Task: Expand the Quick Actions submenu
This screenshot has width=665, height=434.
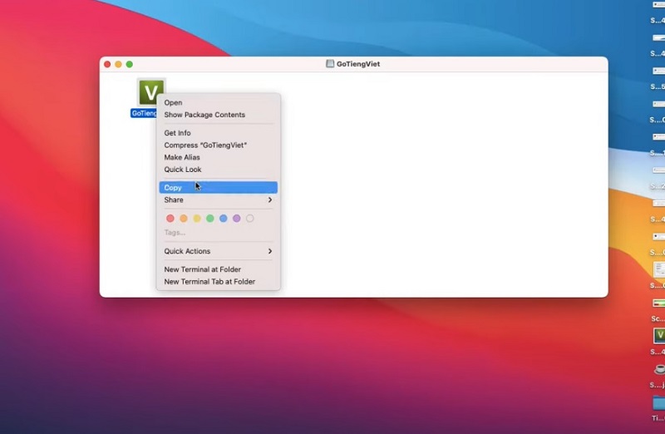Action: [x=218, y=251]
